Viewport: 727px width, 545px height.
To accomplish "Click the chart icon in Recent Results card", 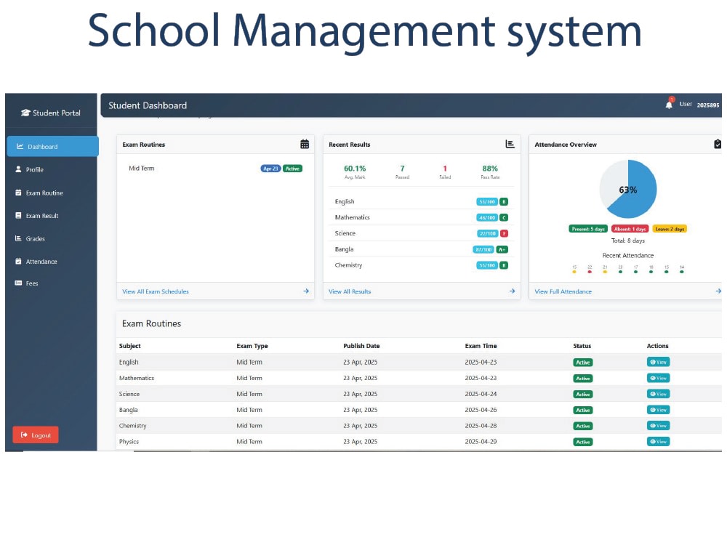I will [x=510, y=144].
